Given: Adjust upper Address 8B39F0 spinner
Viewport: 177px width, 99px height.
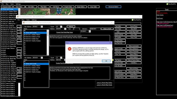Looking at the screenshot, I should pos(65,29).
